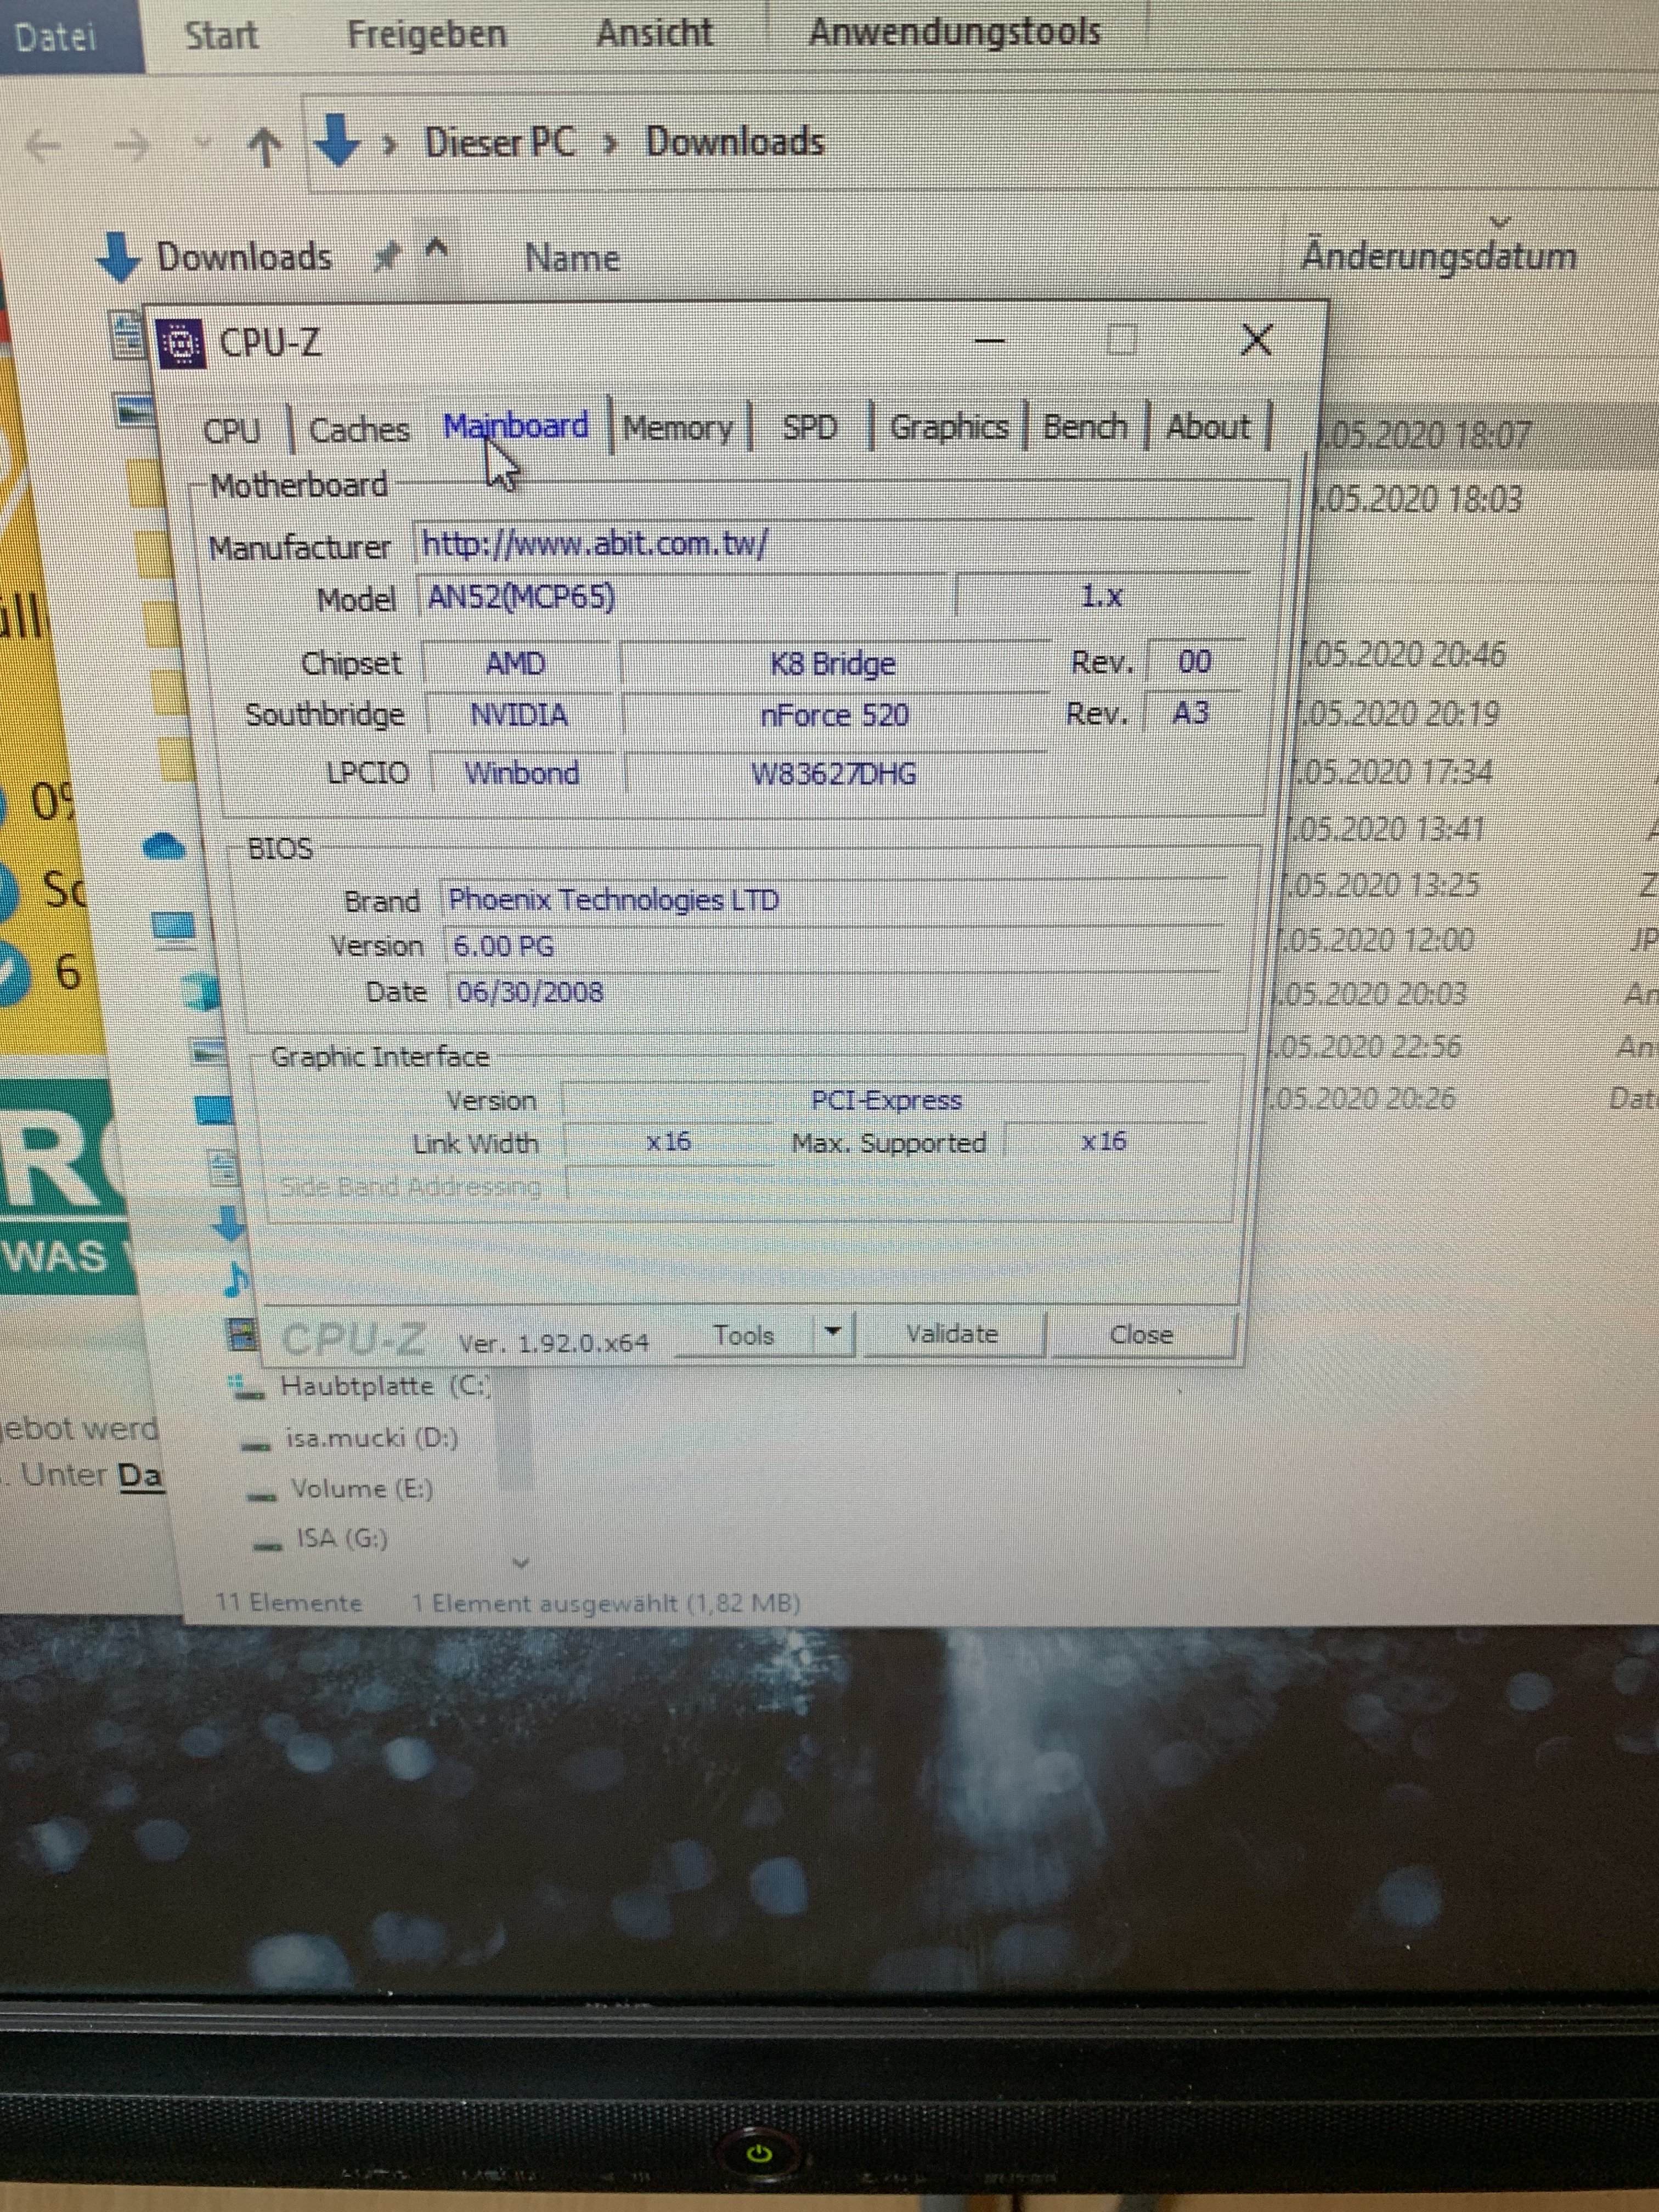Switch to the Memory tab
This screenshot has width=1659, height=2212.
(678, 428)
